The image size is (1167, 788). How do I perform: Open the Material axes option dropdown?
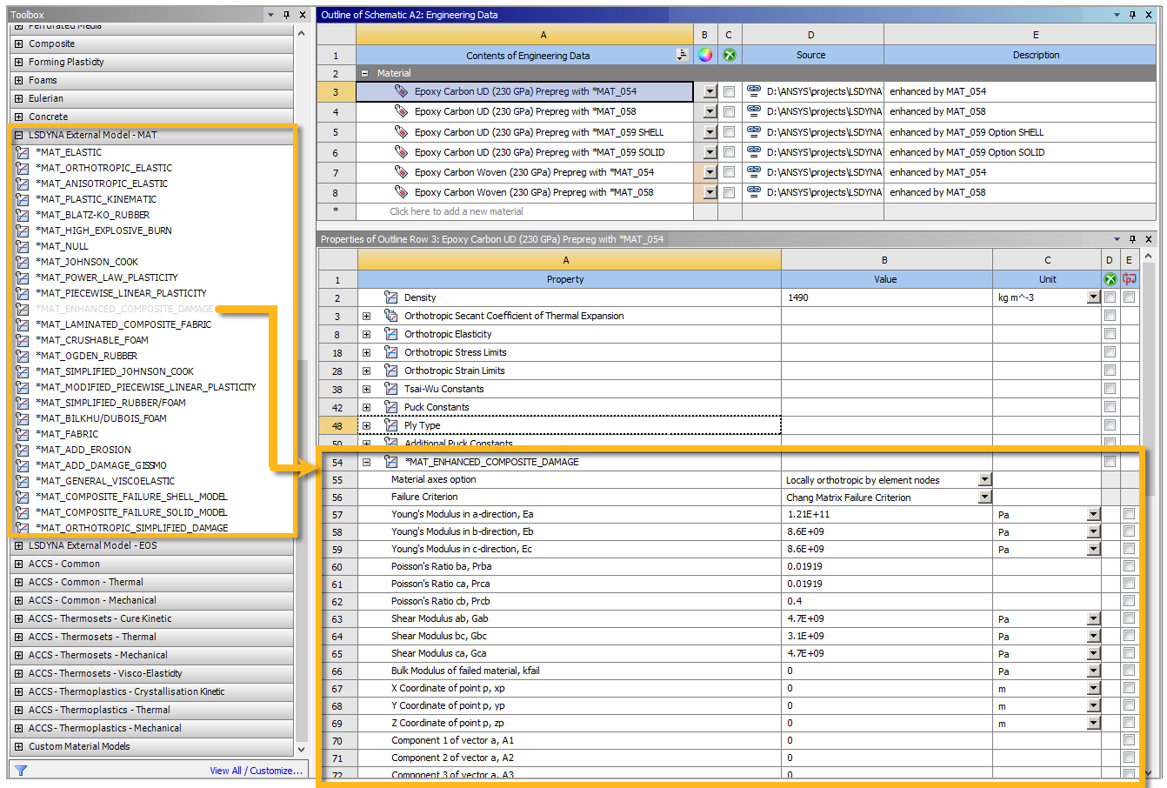point(984,479)
